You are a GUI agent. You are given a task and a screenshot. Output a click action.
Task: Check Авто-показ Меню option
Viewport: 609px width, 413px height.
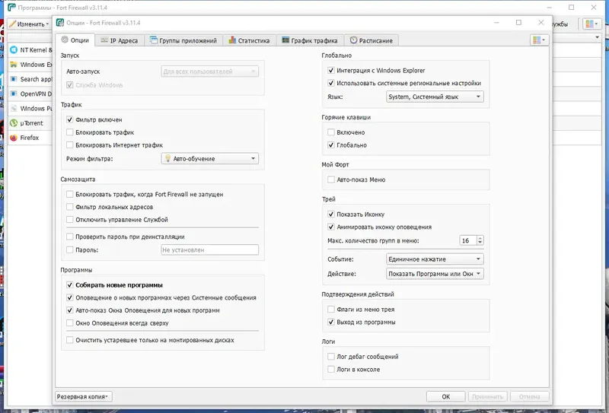(x=331, y=179)
